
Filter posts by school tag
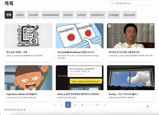(x=81, y=15)
